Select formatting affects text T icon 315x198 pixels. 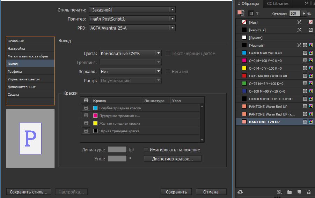258,14
